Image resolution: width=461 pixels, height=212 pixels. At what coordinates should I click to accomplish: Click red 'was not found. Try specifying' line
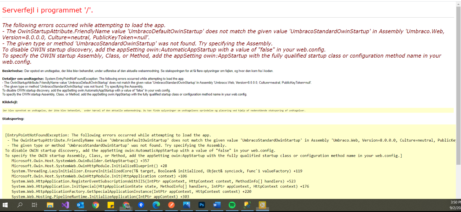pyautogui.click(x=137, y=44)
